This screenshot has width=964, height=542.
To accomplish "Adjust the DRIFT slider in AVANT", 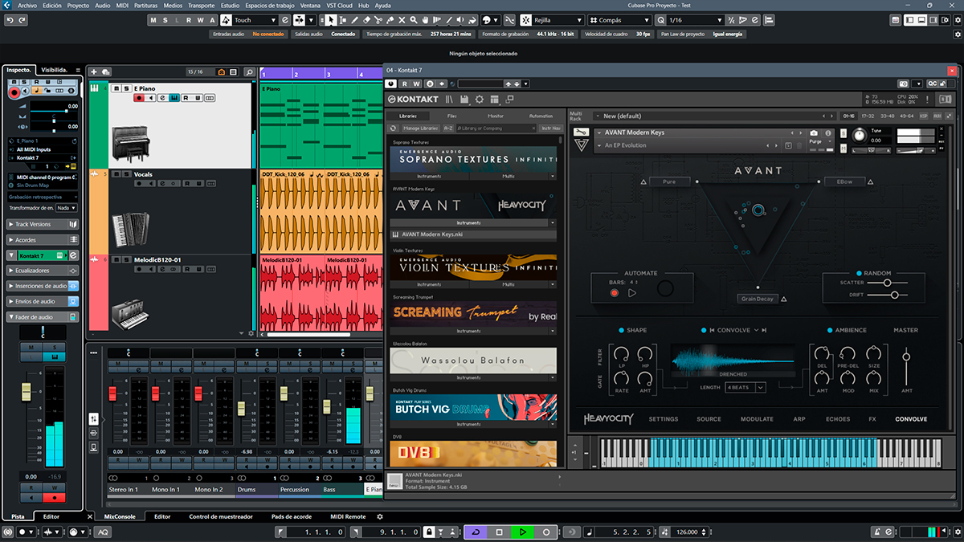I will click(x=894, y=295).
